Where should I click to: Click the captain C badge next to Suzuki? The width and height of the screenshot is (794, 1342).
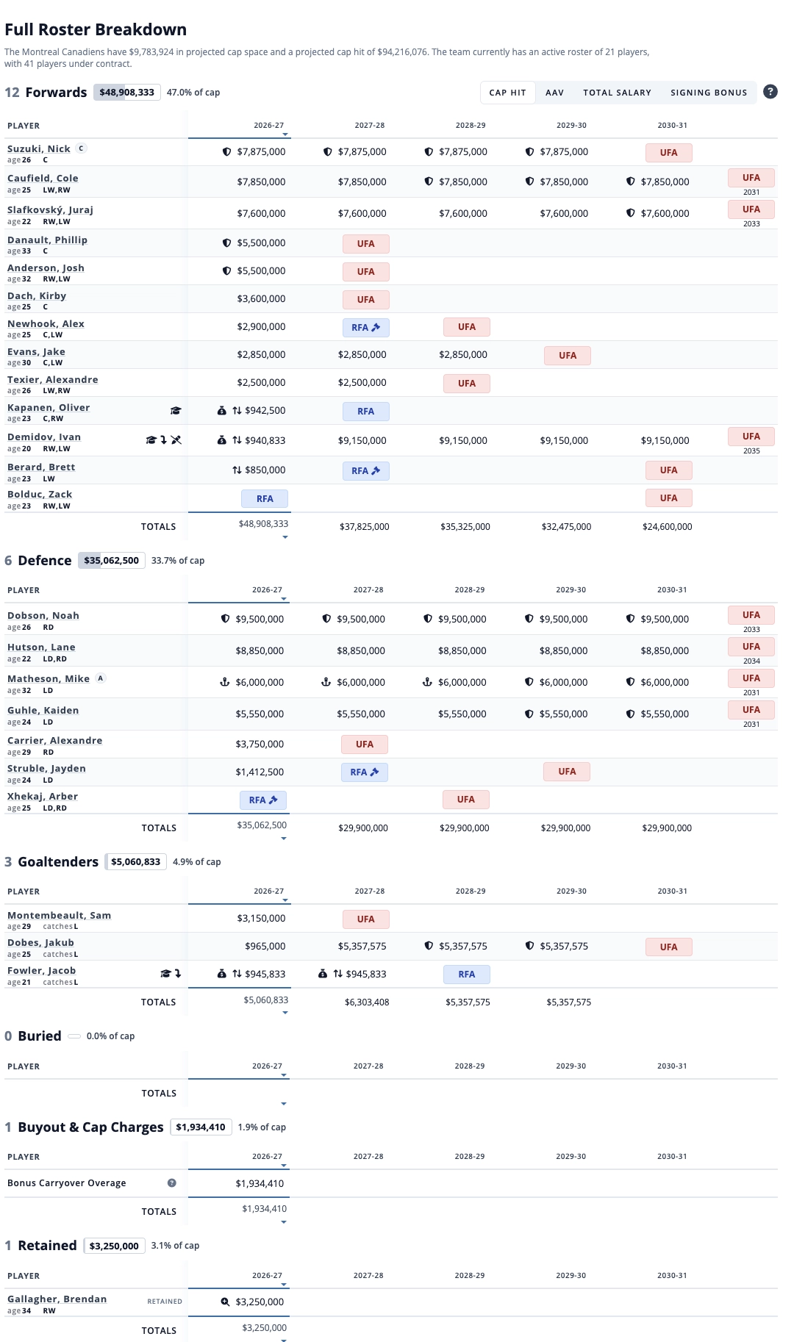[82, 148]
